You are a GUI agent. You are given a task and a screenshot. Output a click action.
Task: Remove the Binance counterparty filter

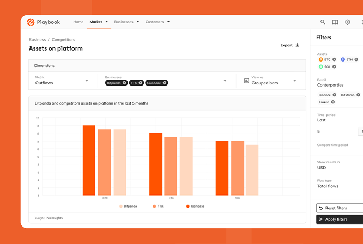pyautogui.click(x=334, y=95)
